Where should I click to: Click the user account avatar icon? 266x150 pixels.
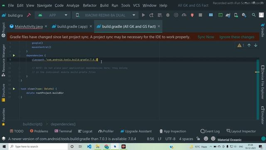click(x=261, y=15)
